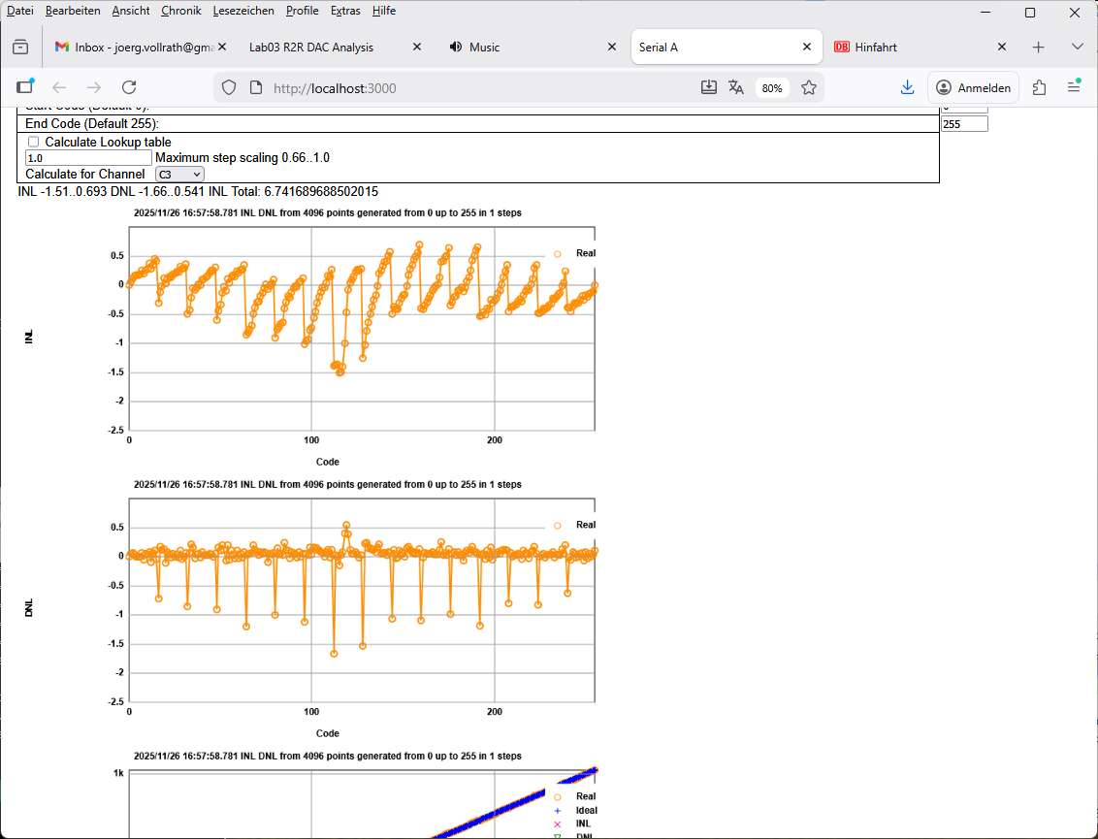Expand the list all tabs chevron

click(x=1077, y=47)
